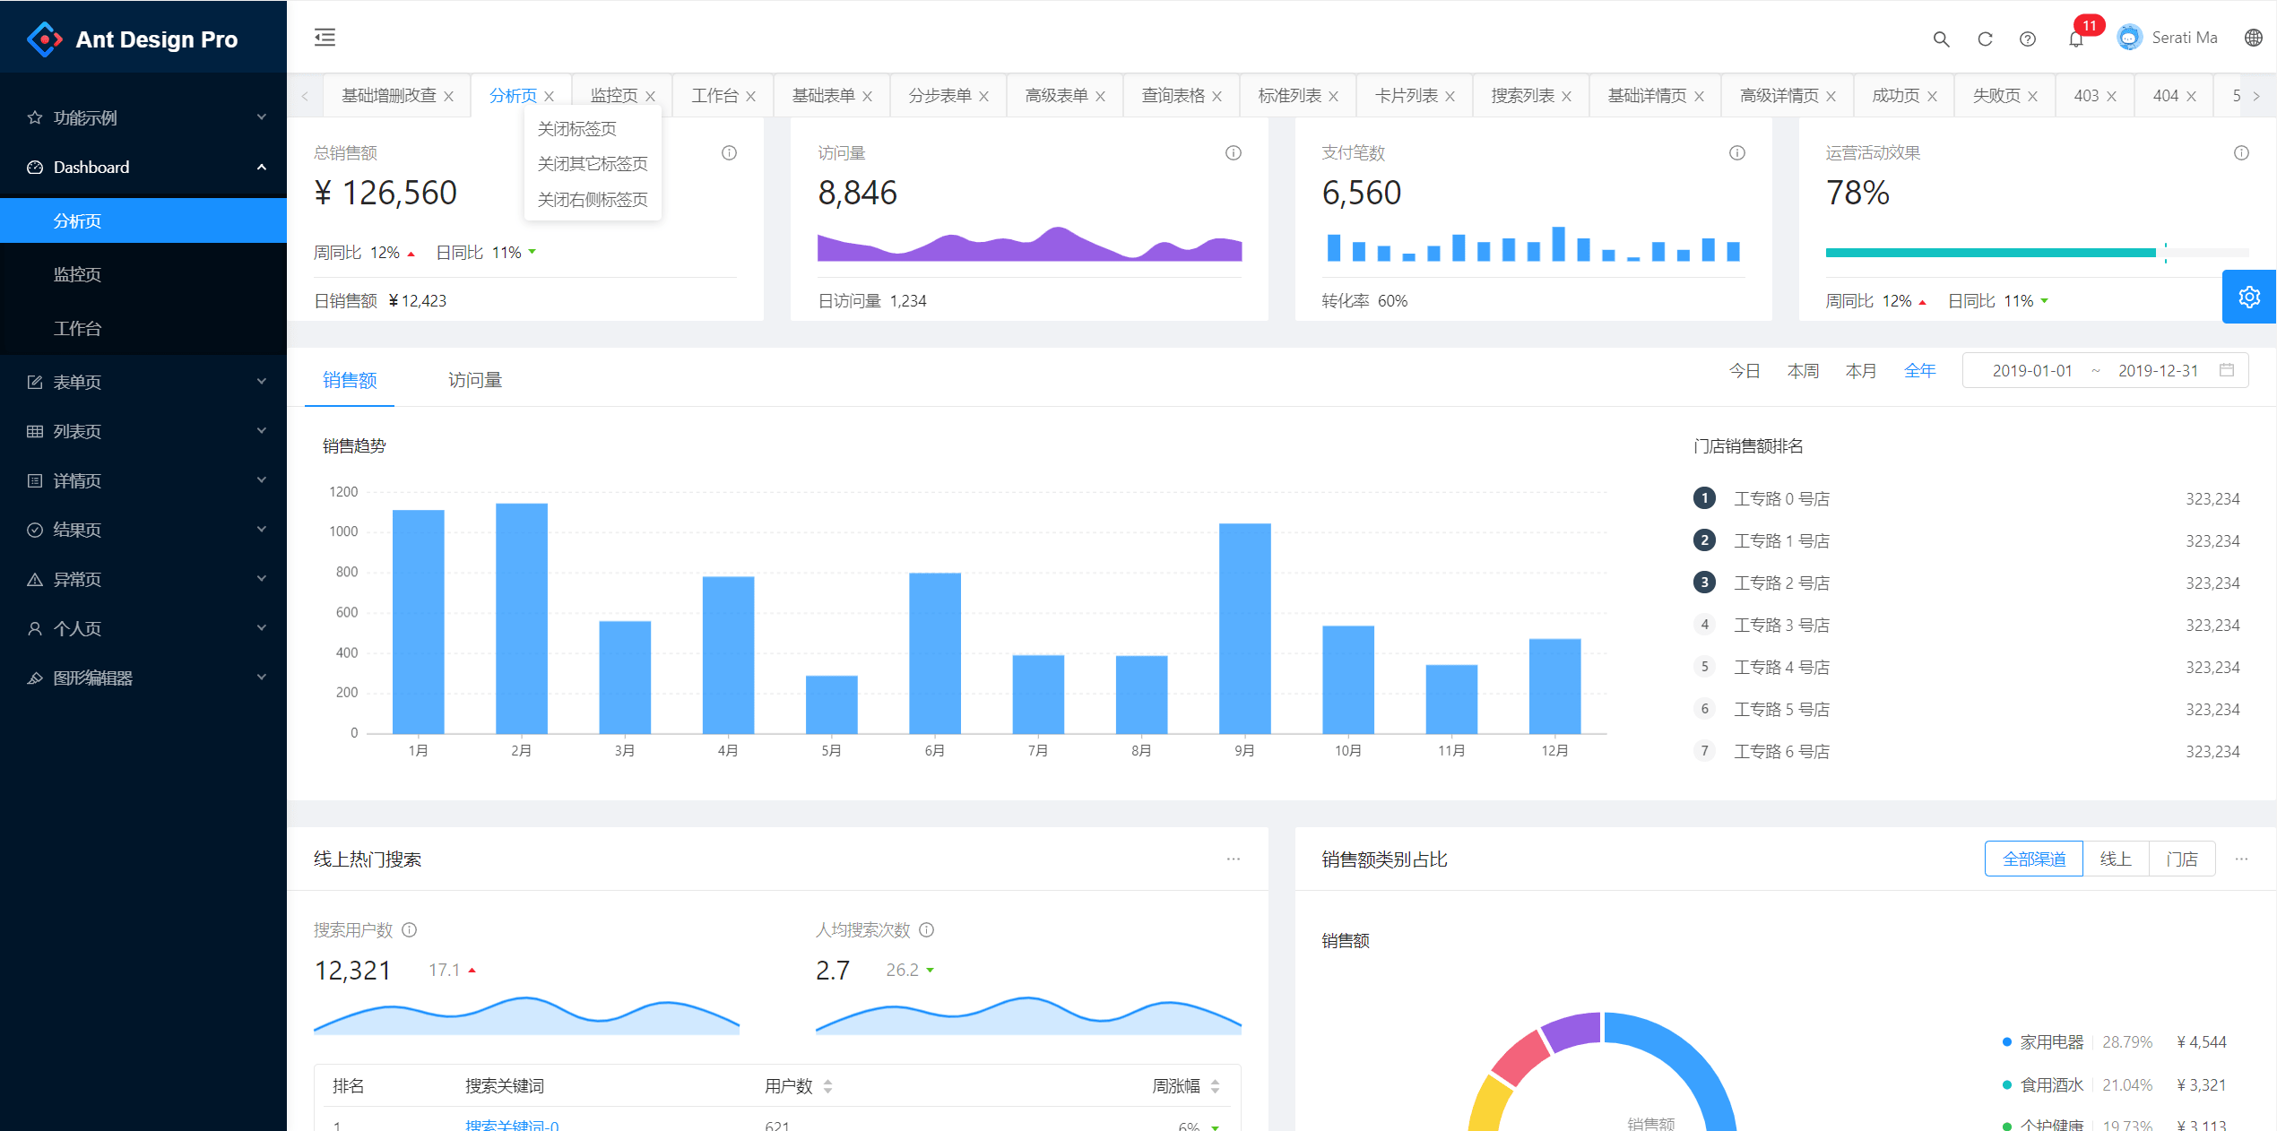Expand the 个人页 sidebar menu
The height and width of the screenshot is (1131, 2277).
[x=143, y=628]
